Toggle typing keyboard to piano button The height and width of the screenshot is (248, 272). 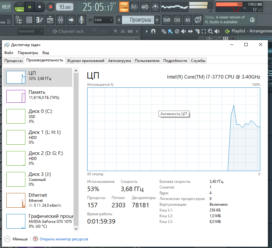pos(124,7)
